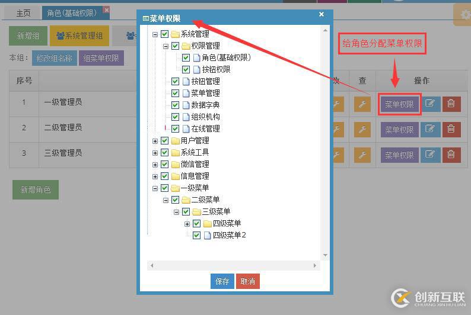Select the 在线管理 tree label

(x=205, y=129)
